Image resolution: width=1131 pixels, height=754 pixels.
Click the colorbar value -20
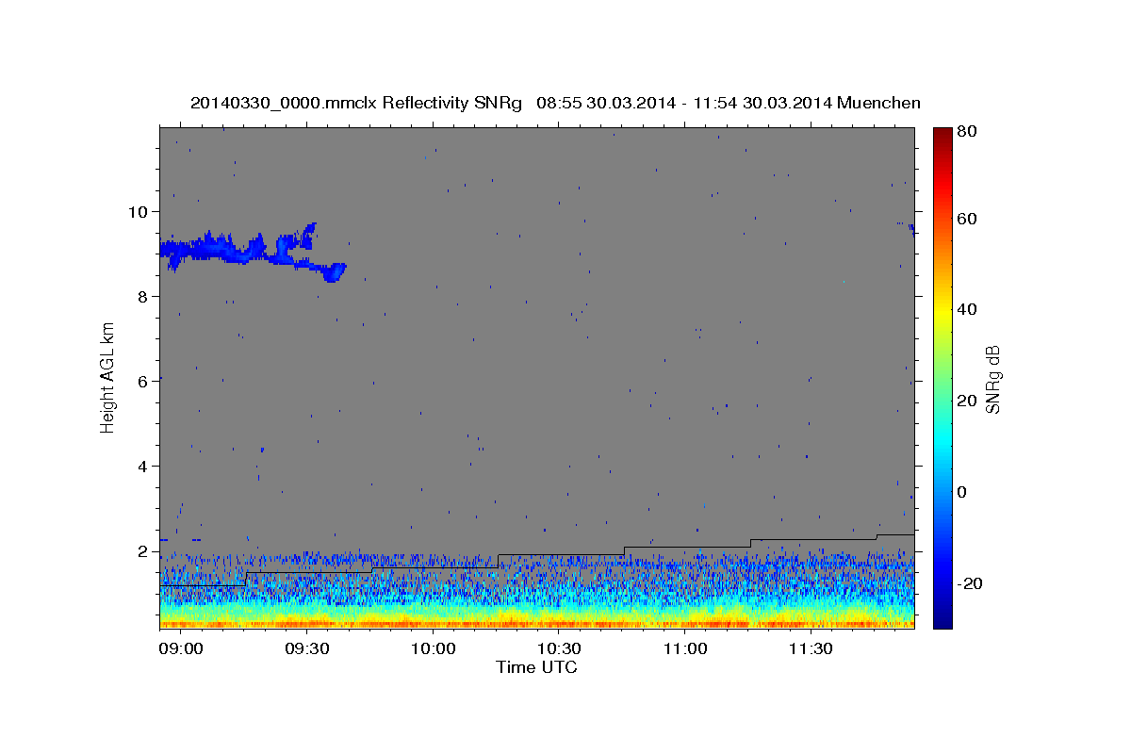click(970, 583)
